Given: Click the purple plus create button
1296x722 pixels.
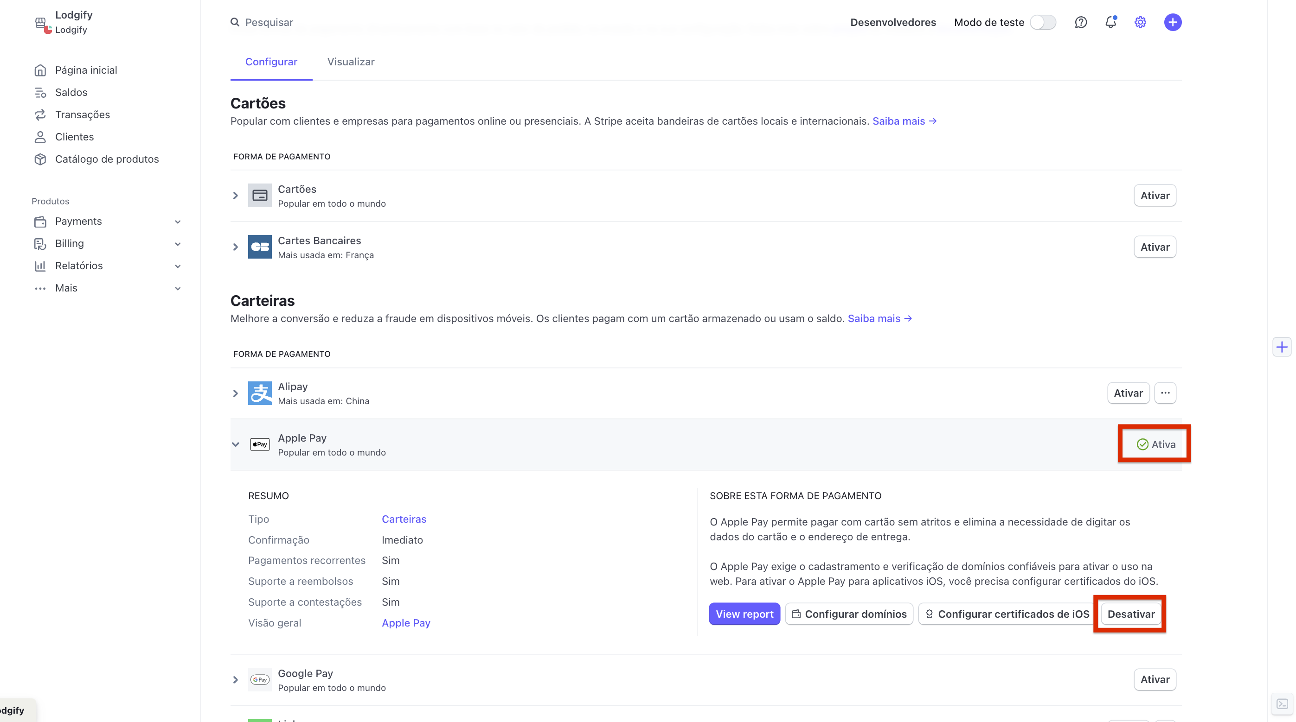Looking at the screenshot, I should (1172, 22).
